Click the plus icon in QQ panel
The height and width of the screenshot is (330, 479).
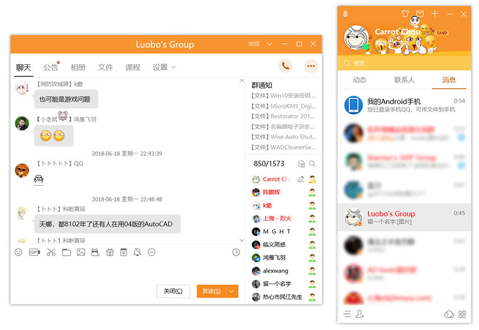pyautogui.click(x=435, y=14)
